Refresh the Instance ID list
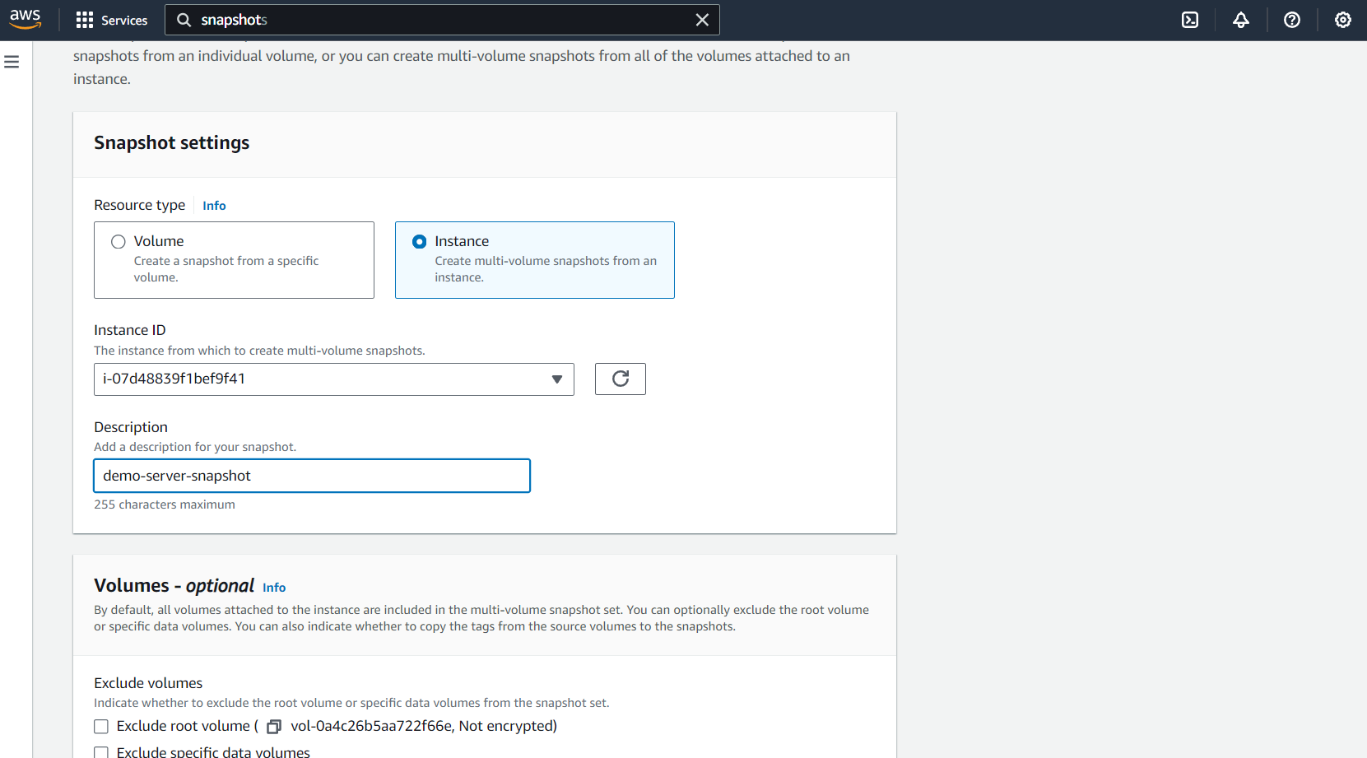 coord(621,379)
